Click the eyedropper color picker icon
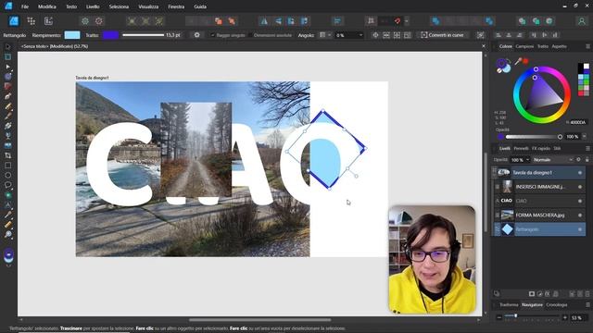The height and width of the screenshot is (333, 593). [518, 61]
